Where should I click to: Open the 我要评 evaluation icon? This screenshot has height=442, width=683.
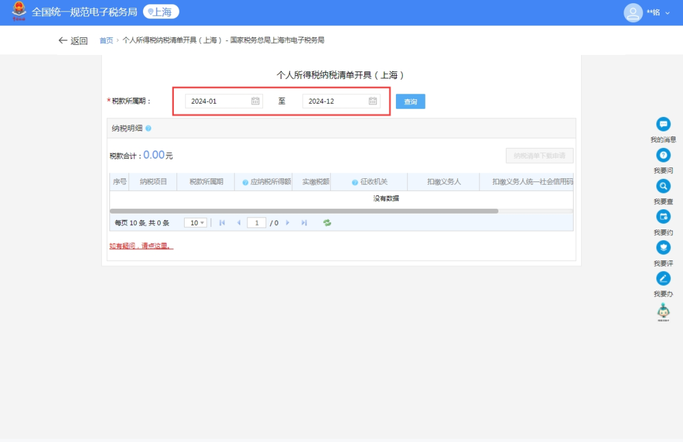[663, 247]
